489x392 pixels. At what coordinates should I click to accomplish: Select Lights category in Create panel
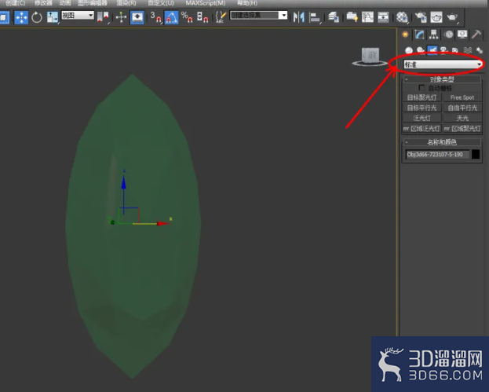[432, 50]
